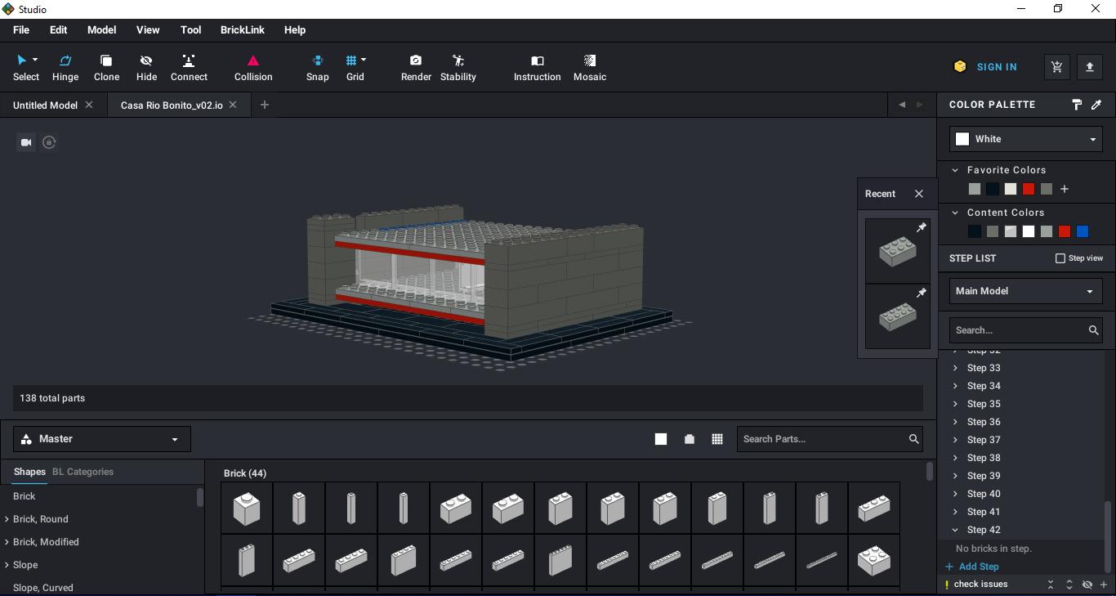Run the Stability check tool

pos(458,67)
